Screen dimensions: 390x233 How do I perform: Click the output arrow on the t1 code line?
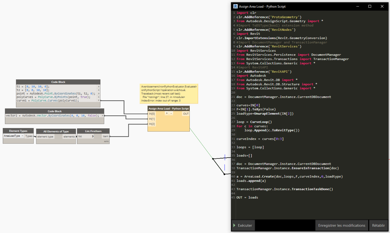coord(99,87)
